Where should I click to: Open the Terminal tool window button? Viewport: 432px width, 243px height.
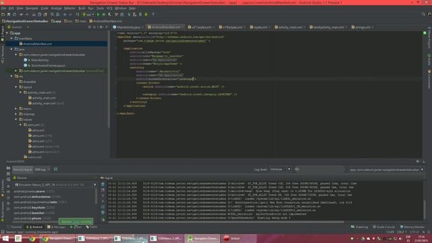tap(14, 227)
